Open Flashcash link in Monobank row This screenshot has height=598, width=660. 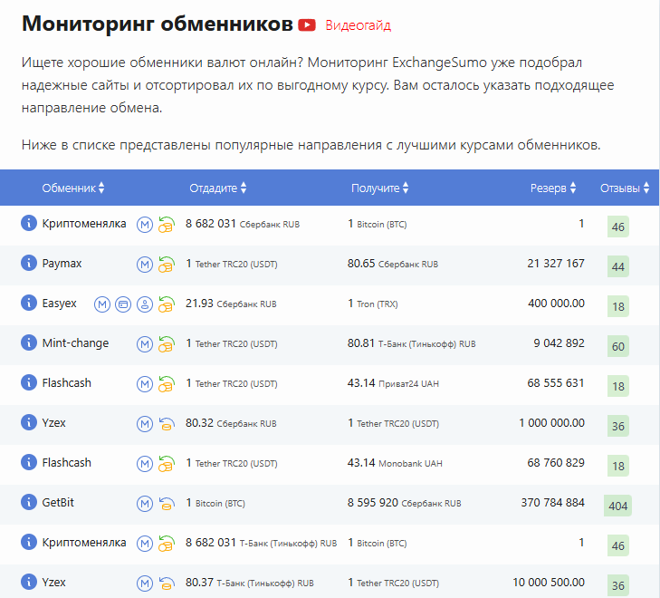point(66,462)
